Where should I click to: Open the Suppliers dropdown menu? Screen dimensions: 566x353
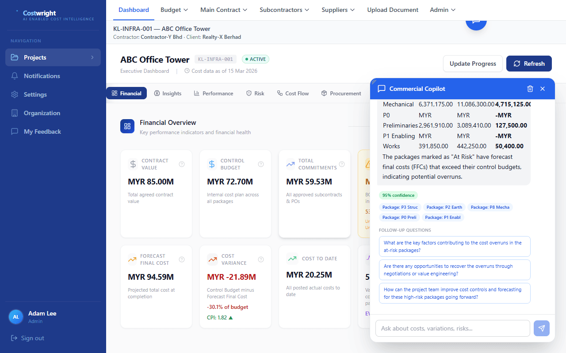[x=338, y=10]
